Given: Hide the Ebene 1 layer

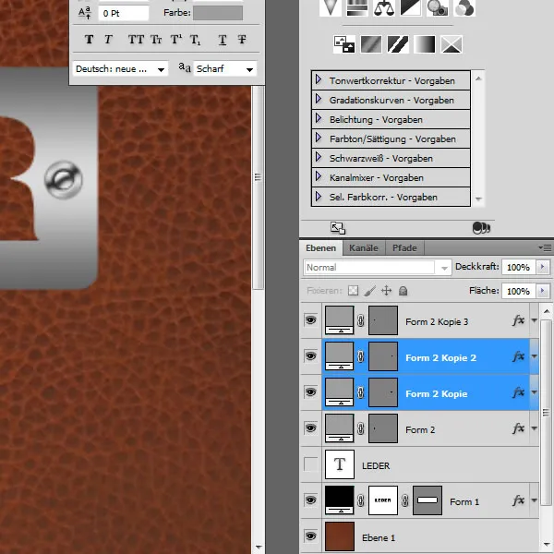Looking at the screenshot, I should coord(310,536).
